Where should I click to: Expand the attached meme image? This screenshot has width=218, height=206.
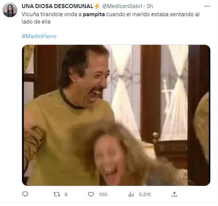(x=116, y=115)
